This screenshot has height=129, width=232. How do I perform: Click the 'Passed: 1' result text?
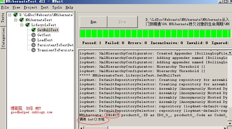point(92,43)
